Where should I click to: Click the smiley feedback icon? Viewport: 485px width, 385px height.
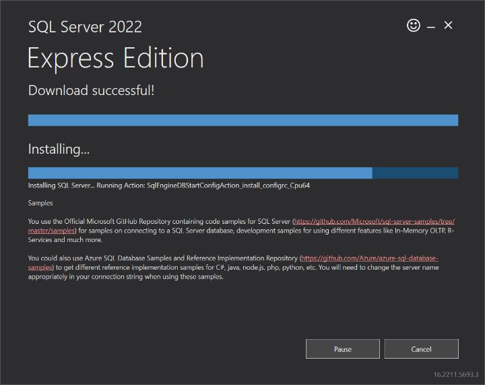coord(413,26)
